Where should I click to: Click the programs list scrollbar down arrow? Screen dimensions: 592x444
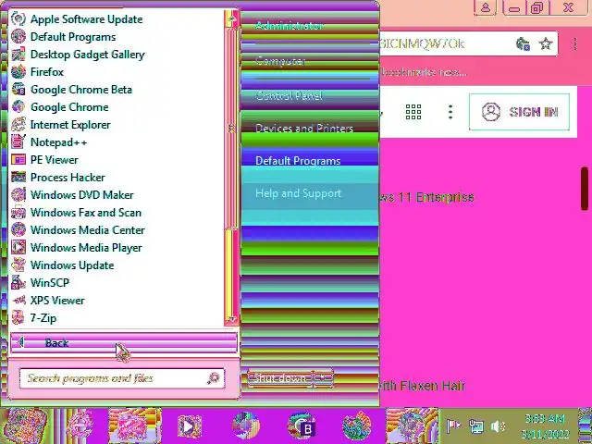231,319
